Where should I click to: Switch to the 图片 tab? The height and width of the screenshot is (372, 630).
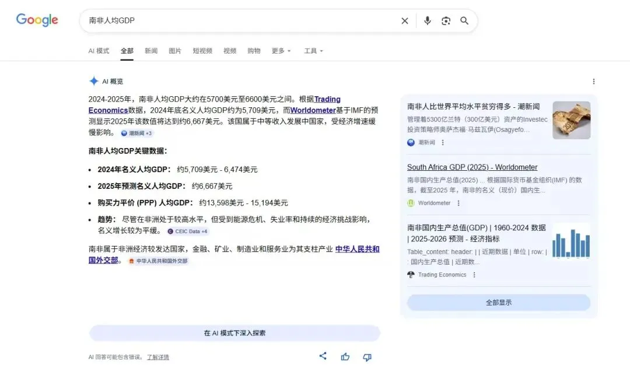coord(175,51)
